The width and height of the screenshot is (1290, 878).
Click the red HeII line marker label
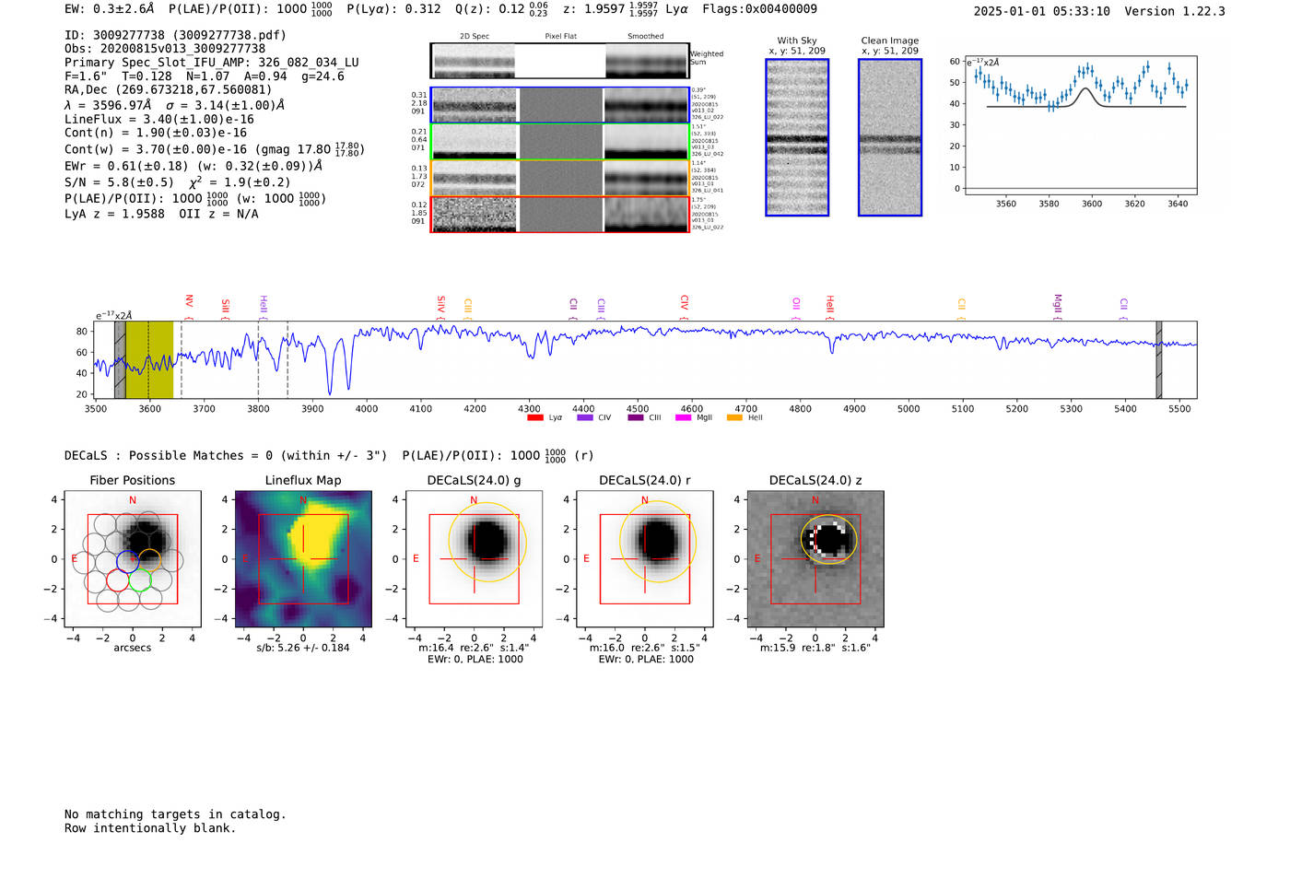(829, 304)
